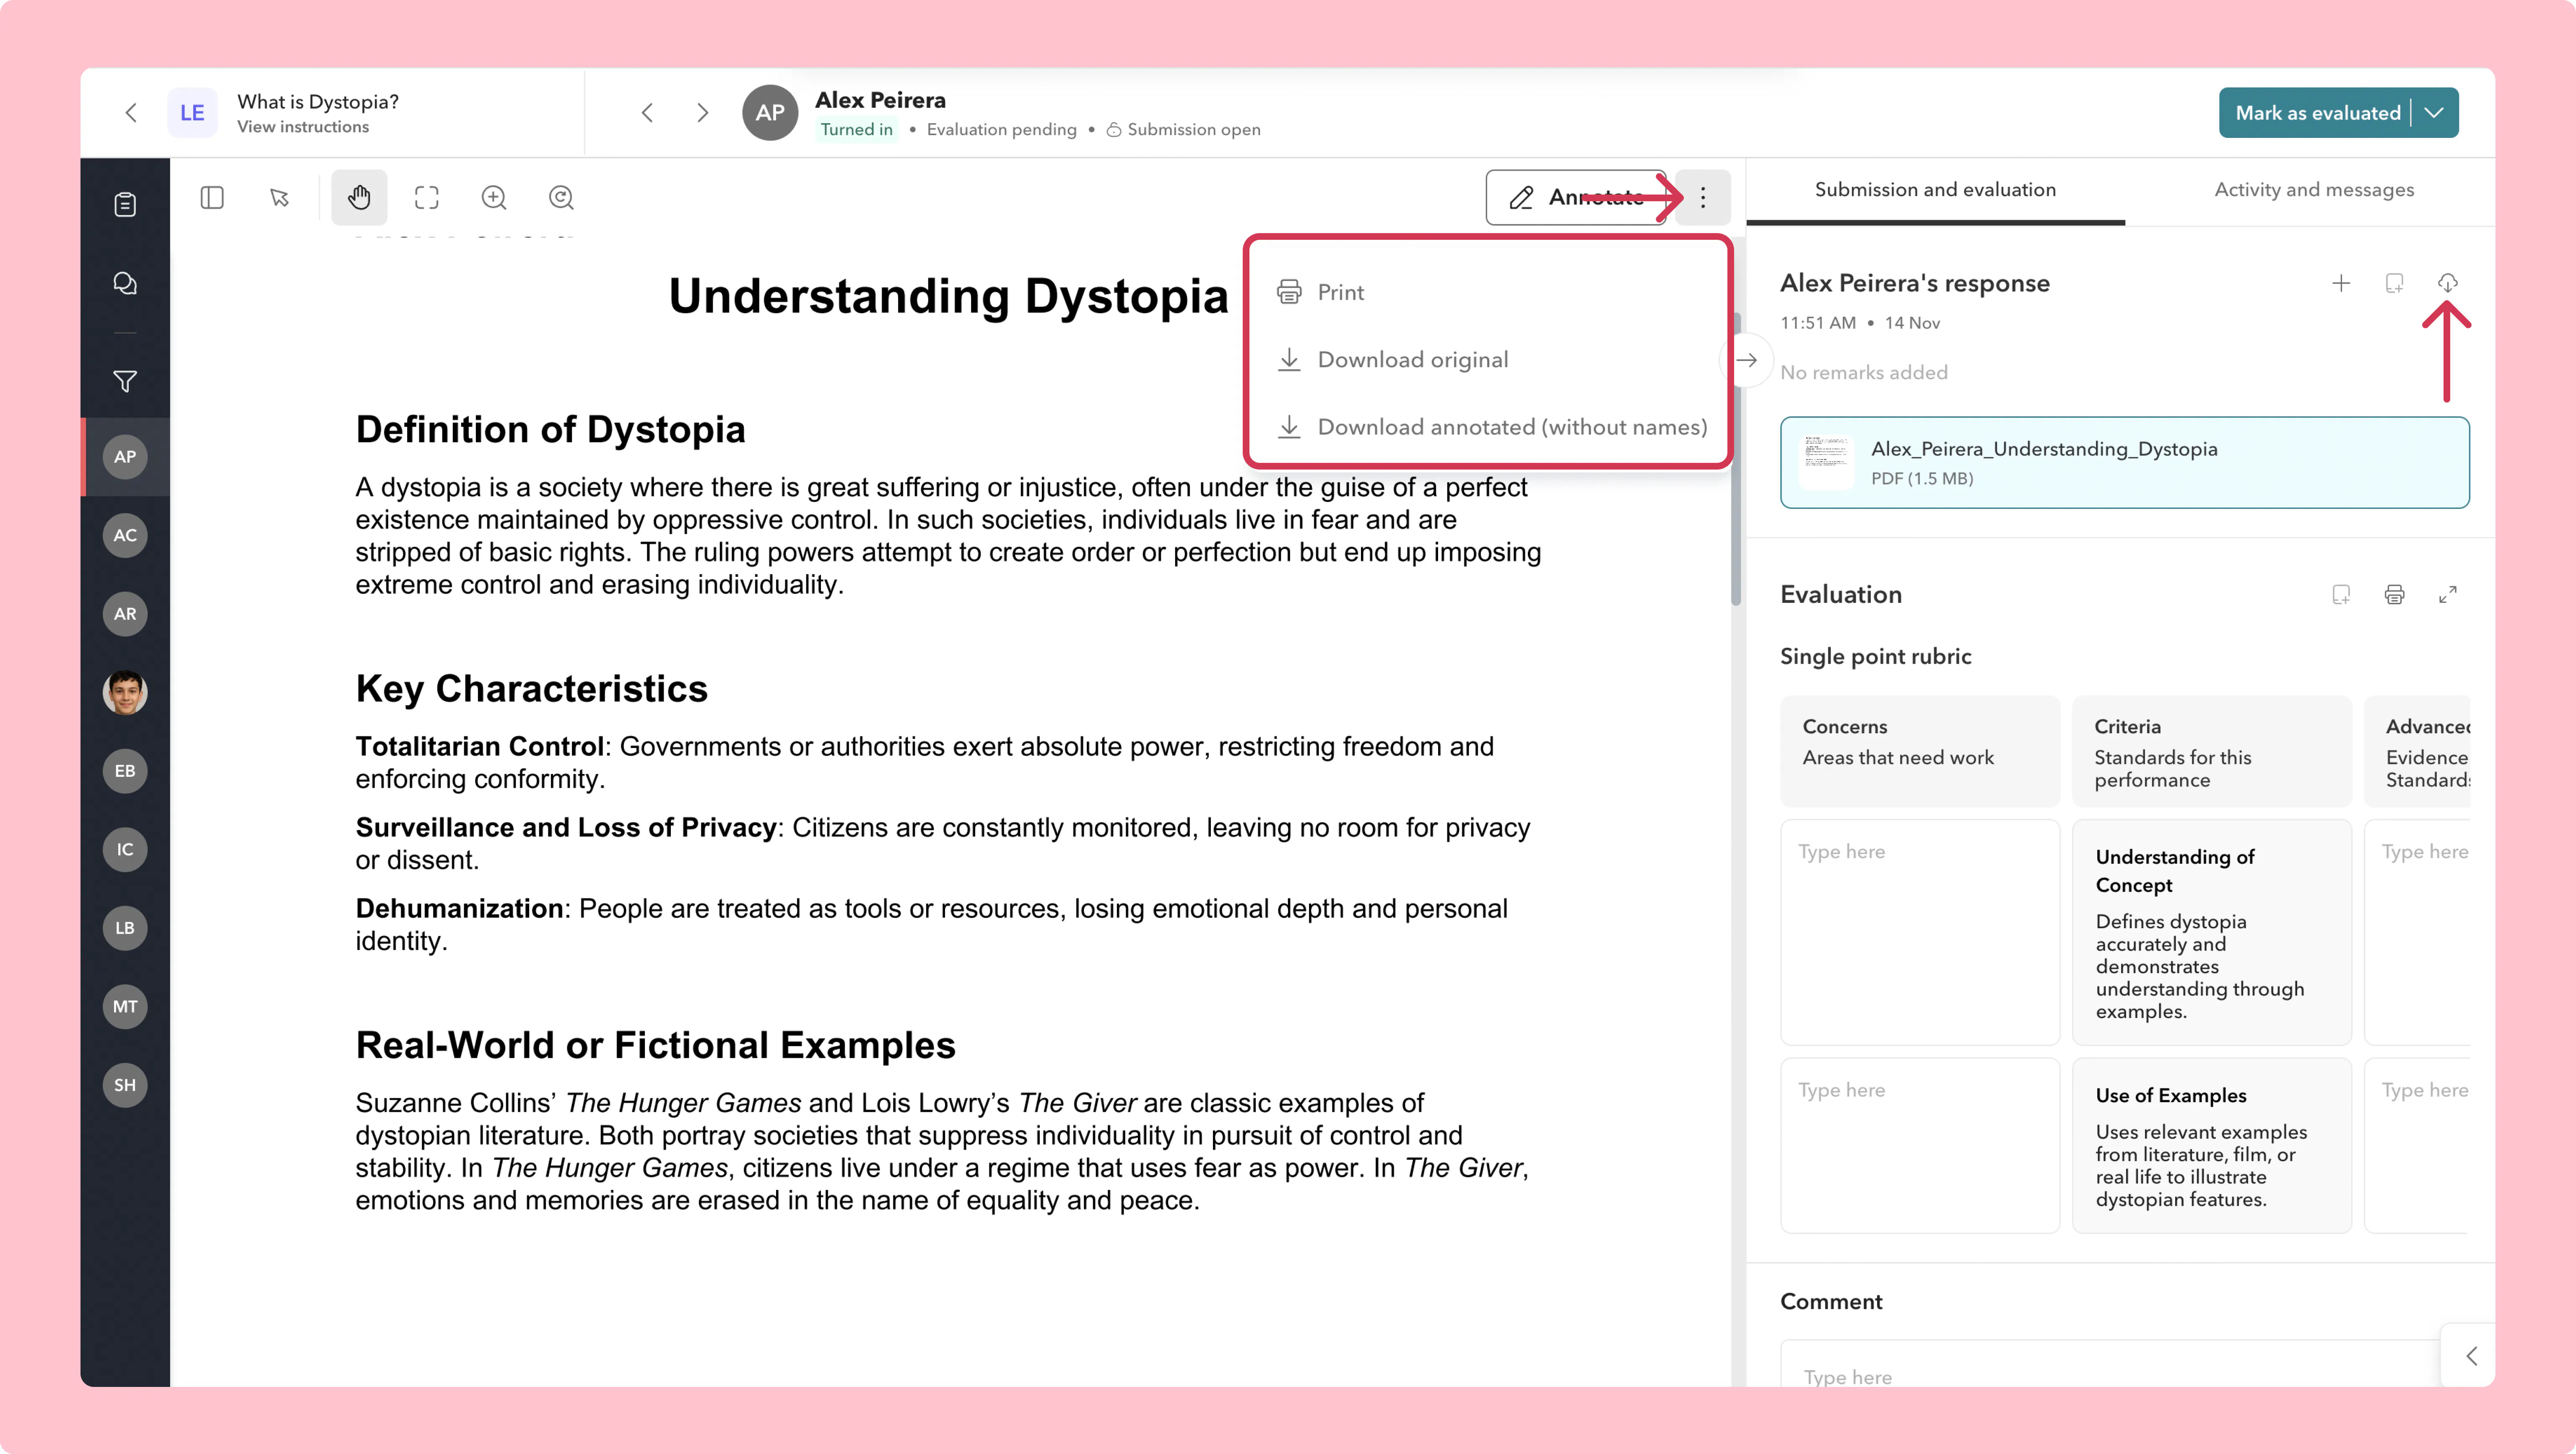
Task: Collapse the right panel with arrow handle
Action: click(x=1747, y=360)
